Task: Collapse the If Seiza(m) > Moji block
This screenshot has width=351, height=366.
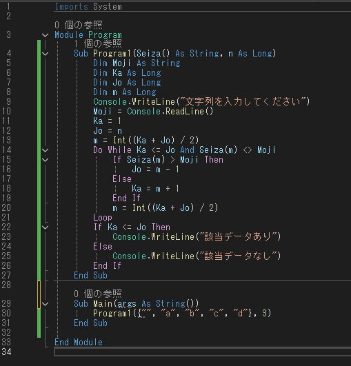Action: (x=45, y=160)
